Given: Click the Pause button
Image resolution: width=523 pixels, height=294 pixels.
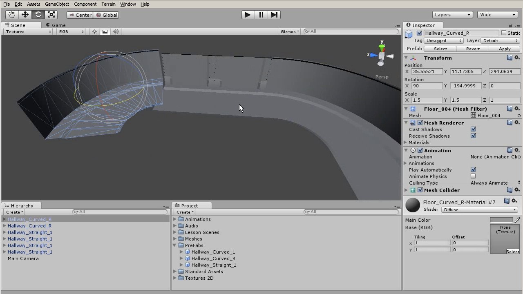Looking at the screenshot, I should point(261,15).
